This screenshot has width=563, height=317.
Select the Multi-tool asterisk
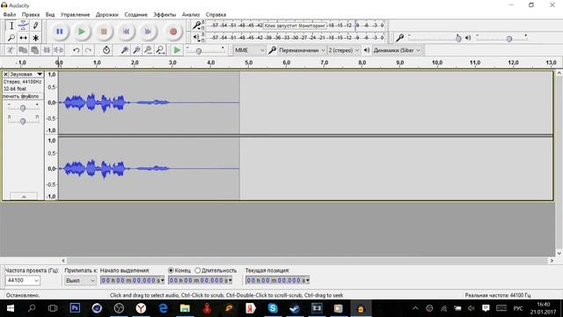click(35, 37)
